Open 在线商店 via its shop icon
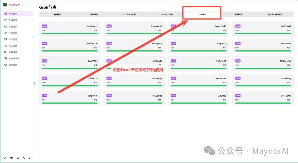This screenshot has width=298, height=163. pyautogui.click(x=6, y=20)
